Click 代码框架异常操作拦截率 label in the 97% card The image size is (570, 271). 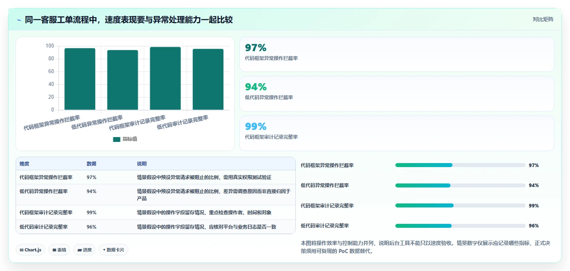(271, 58)
